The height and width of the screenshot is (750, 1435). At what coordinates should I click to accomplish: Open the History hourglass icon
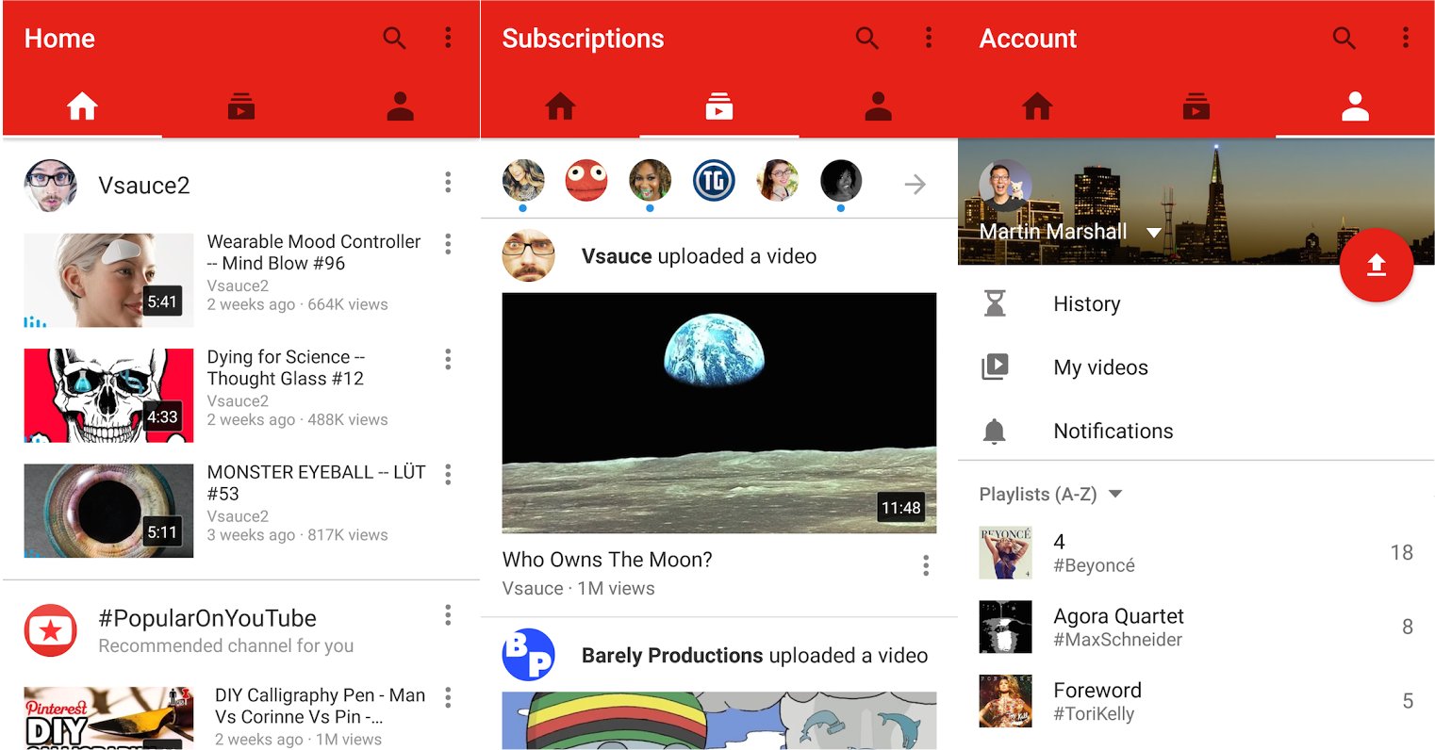click(x=995, y=303)
